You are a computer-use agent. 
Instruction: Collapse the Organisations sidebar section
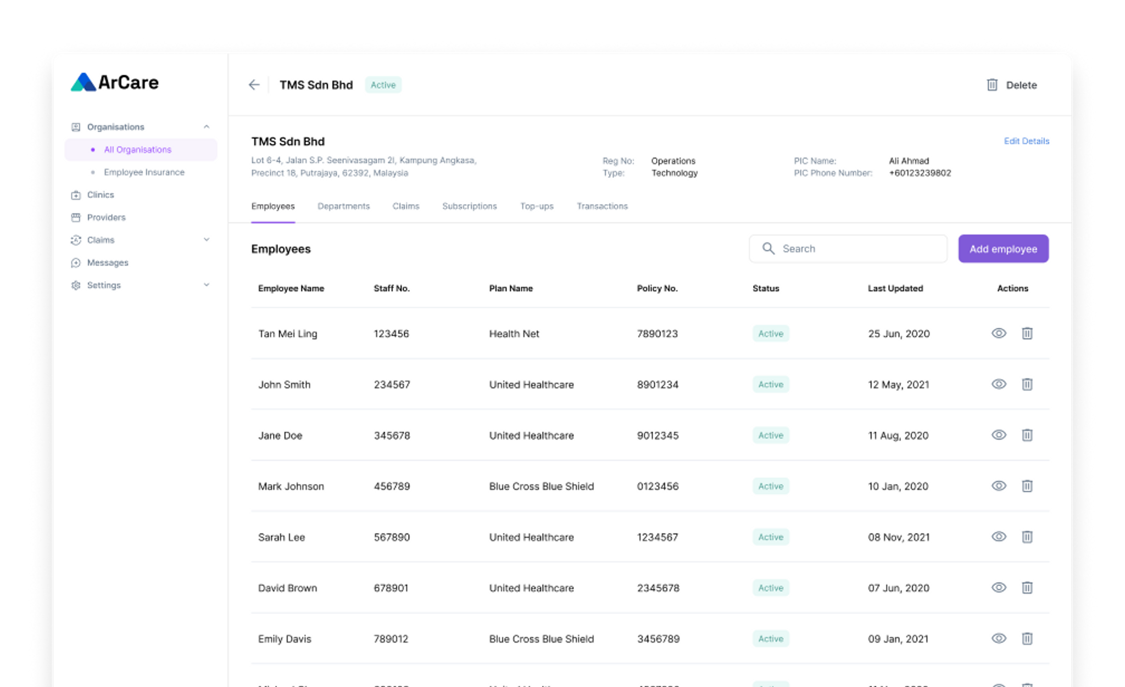click(207, 127)
